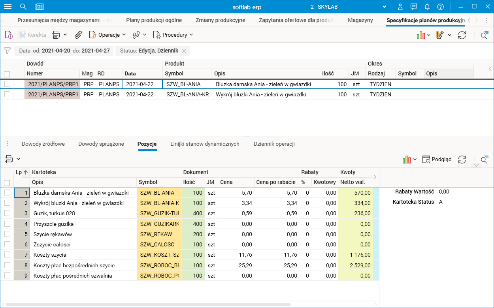The width and height of the screenshot is (494, 308).
Task: Check the box for SZW_BL-ANIA-KR document row
Action: click(x=7, y=94)
